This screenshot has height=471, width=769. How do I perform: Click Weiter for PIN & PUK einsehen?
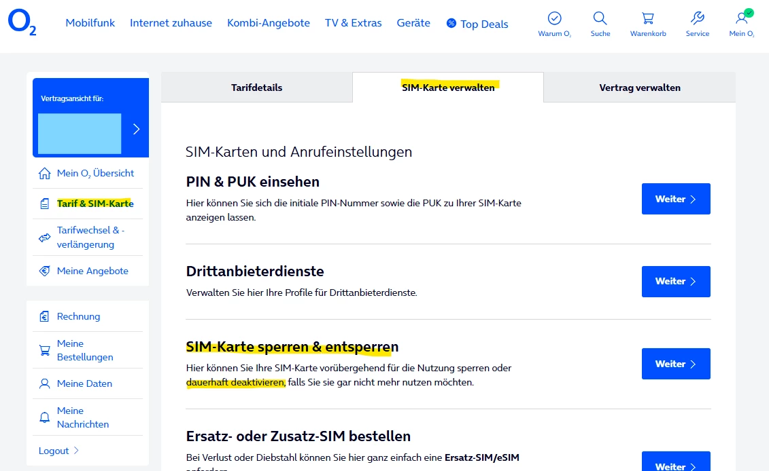(x=675, y=199)
